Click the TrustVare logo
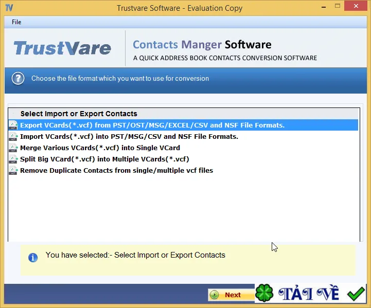Screen dimensions: 371x308 [62, 48]
